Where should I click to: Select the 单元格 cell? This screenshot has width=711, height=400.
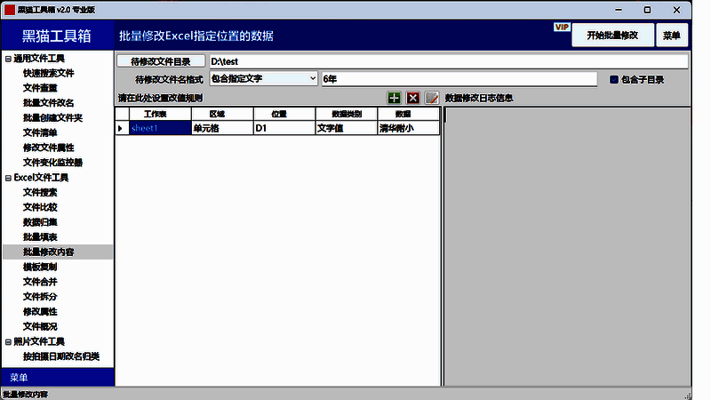[x=222, y=128]
